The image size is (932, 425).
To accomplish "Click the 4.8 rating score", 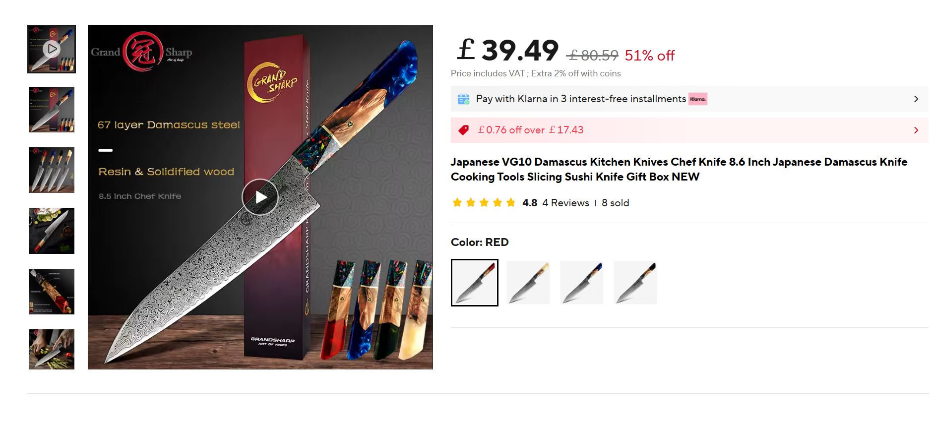I will pos(530,203).
